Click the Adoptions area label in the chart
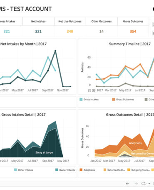Viewport: 154px width, 190px height. (135, 143)
